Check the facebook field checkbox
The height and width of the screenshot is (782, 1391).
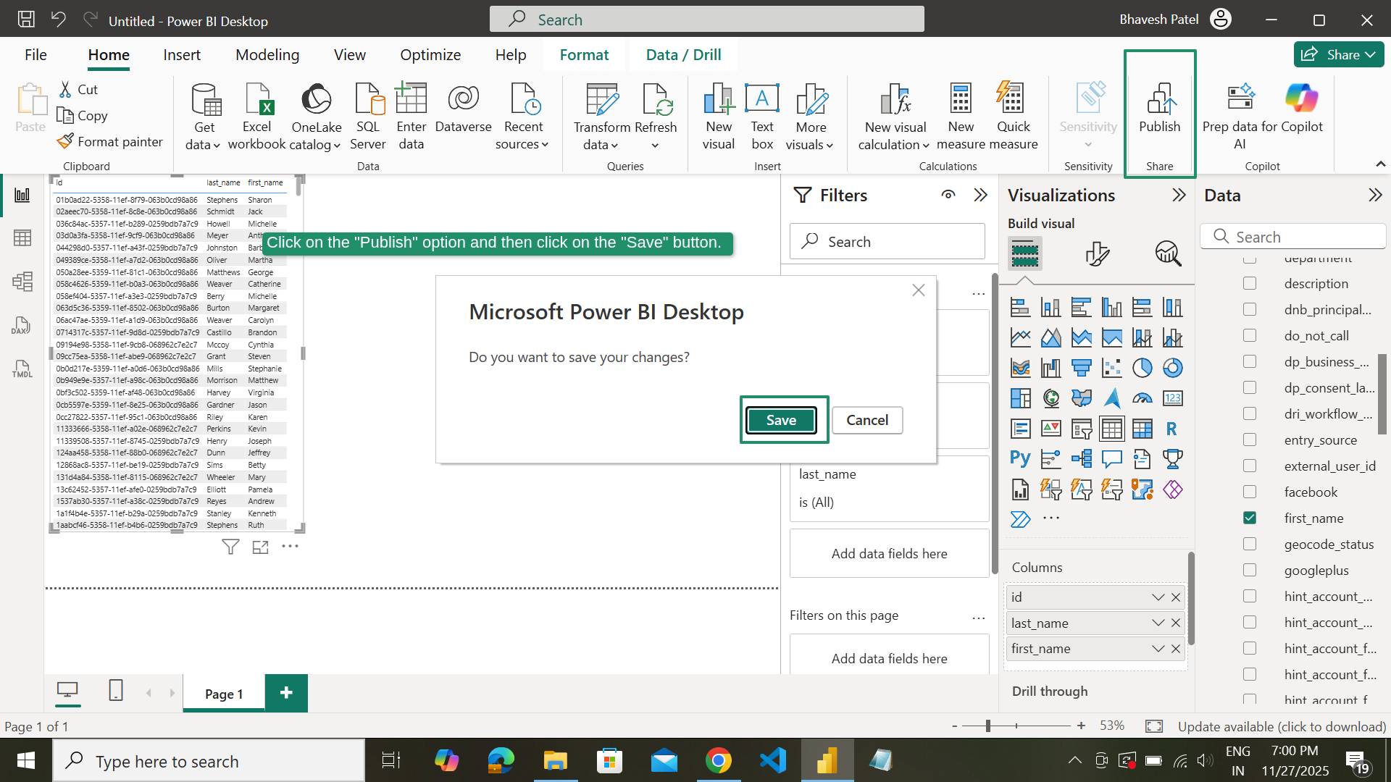coord(1250,492)
